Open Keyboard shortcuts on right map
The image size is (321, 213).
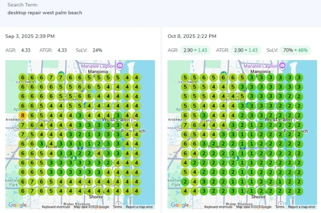(218, 207)
